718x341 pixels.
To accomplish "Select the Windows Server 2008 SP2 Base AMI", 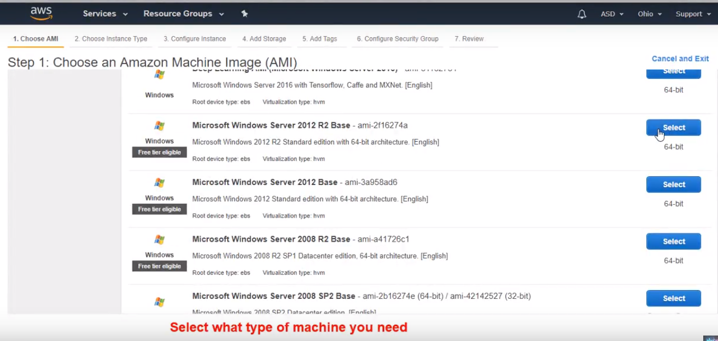I will 674,298.
